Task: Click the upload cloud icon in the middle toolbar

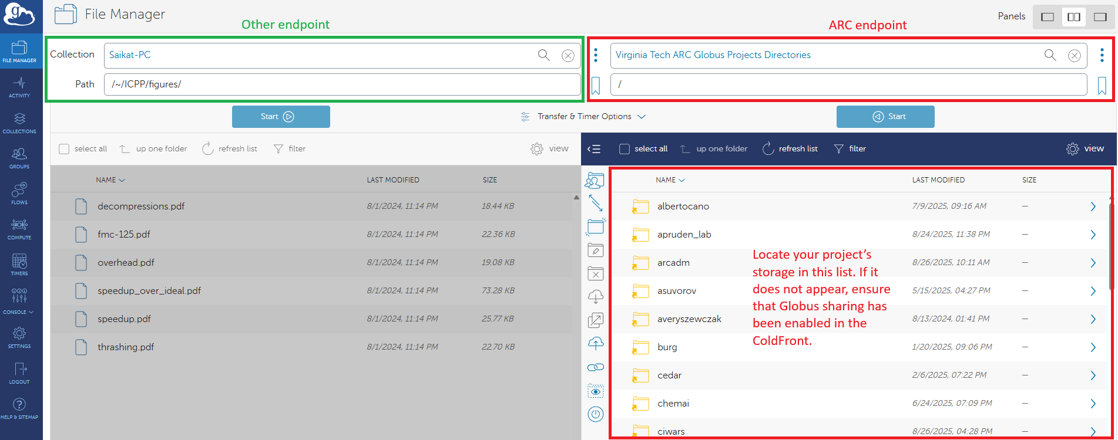Action: click(x=595, y=344)
